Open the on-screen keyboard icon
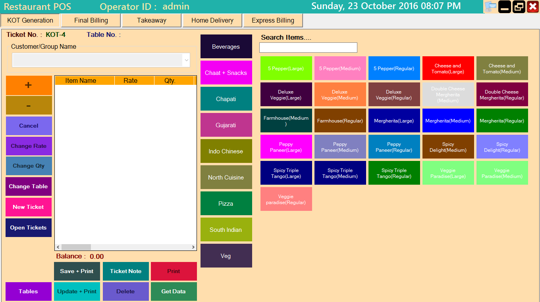Screen dimensions: 540x302 (x=490, y=6)
